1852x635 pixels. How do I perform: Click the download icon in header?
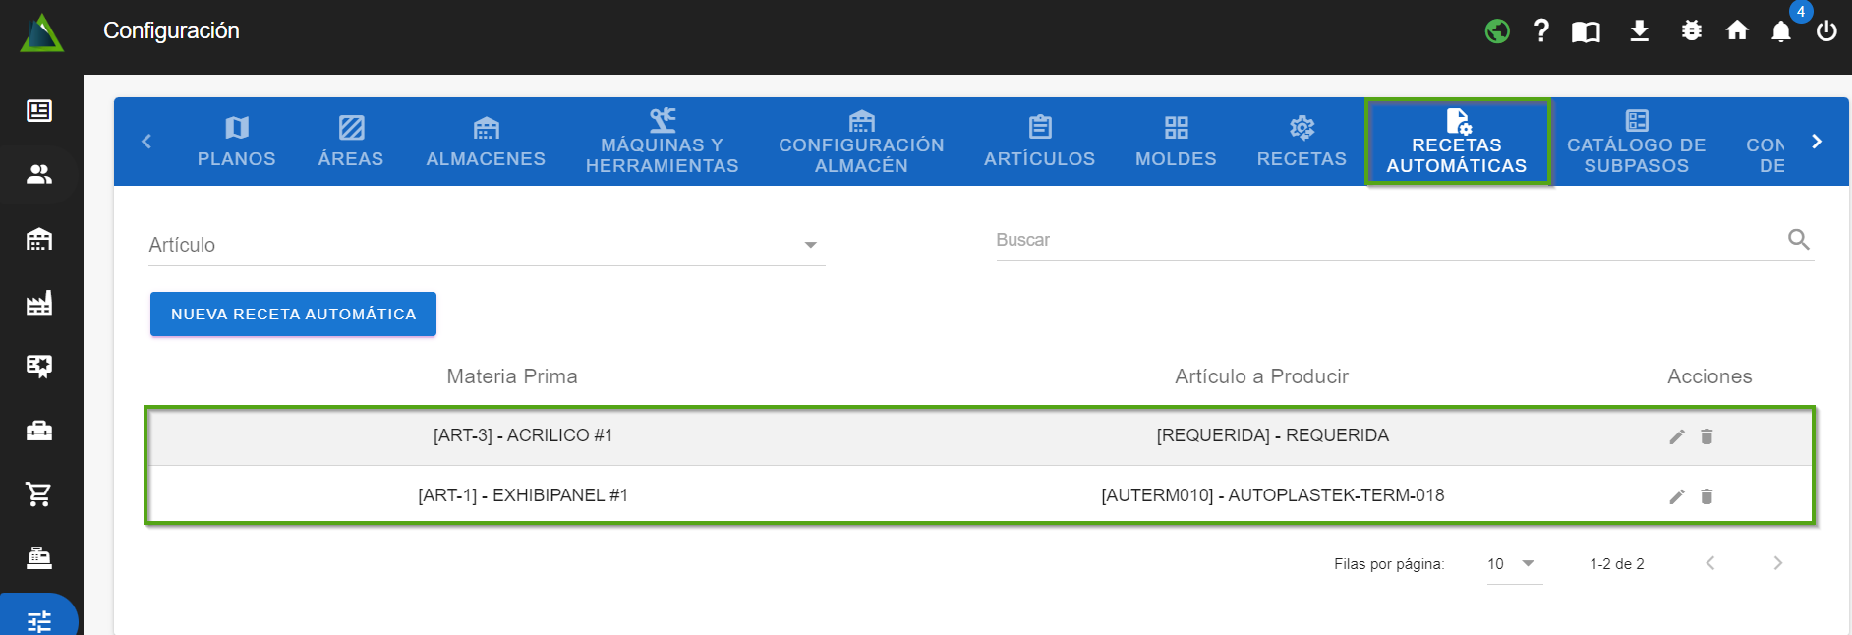pyautogui.click(x=1639, y=31)
